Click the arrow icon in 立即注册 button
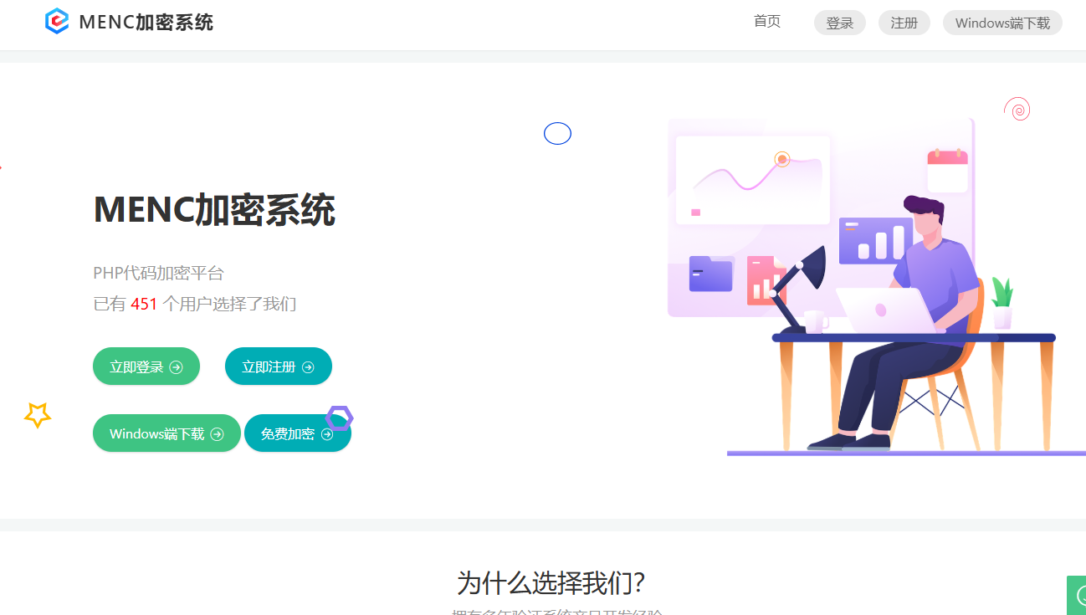This screenshot has height=615, width=1086. pyautogui.click(x=308, y=367)
